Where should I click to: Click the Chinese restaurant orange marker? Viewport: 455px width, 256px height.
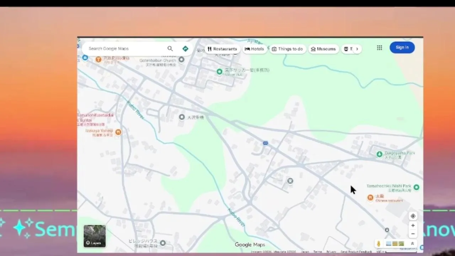[370, 197]
